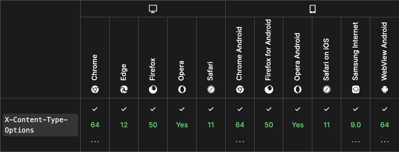This screenshot has height=152, width=399.
Task: Click the Safari on iOS compass icon
Action: [327, 89]
